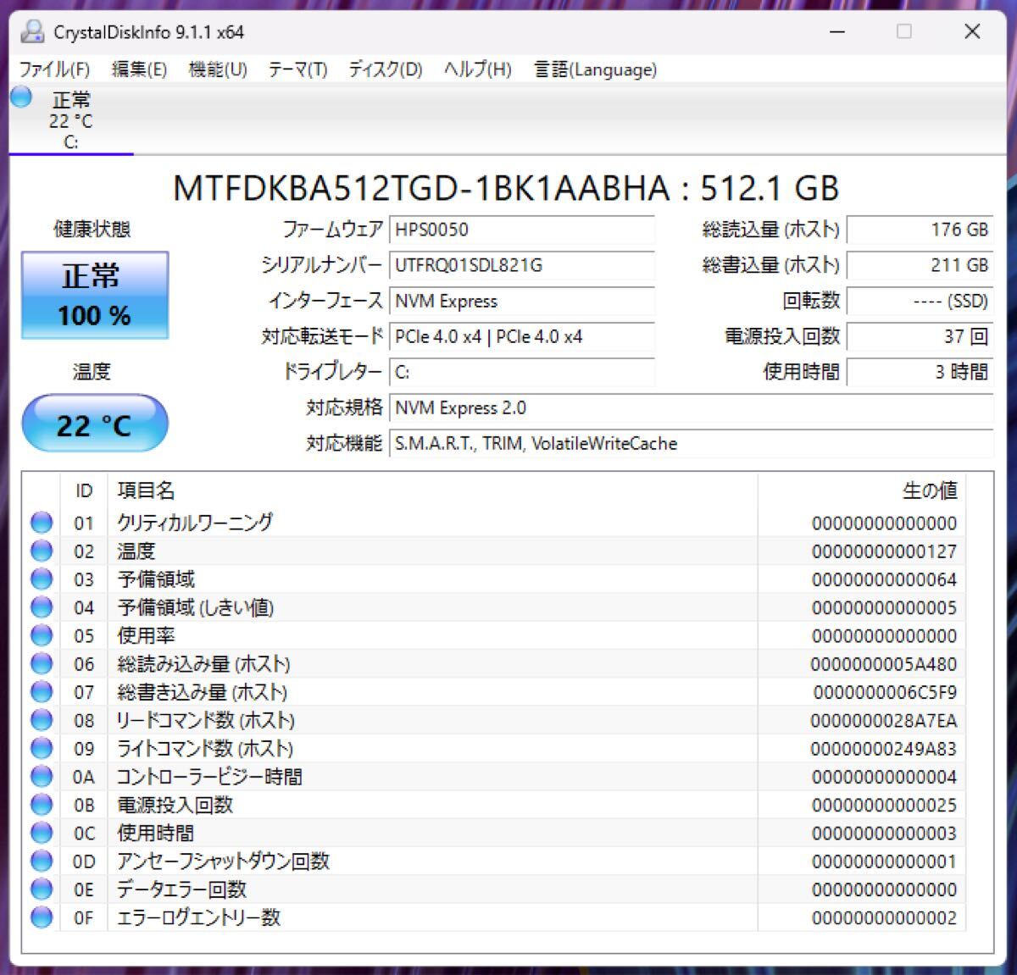Click status orb beside エラーログエントリー数 row
The height and width of the screenshot is (975, 1017).
pos(42,917)
